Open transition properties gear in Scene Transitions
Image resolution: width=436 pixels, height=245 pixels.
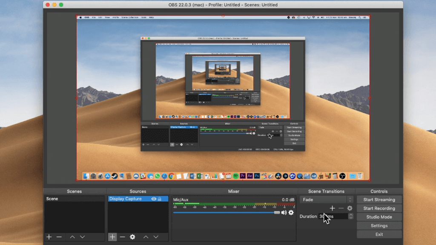(350, 208)
